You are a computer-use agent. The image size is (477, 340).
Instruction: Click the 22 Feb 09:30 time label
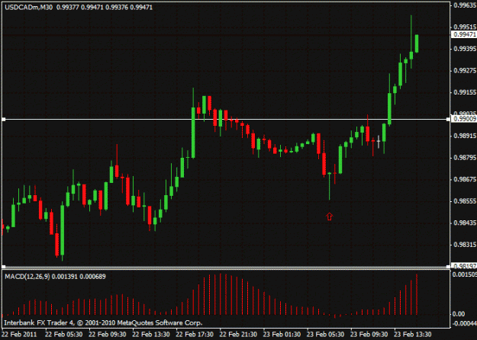coord(108,334)
